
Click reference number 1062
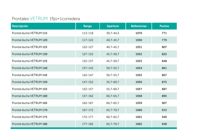click(x=139, y=124)
